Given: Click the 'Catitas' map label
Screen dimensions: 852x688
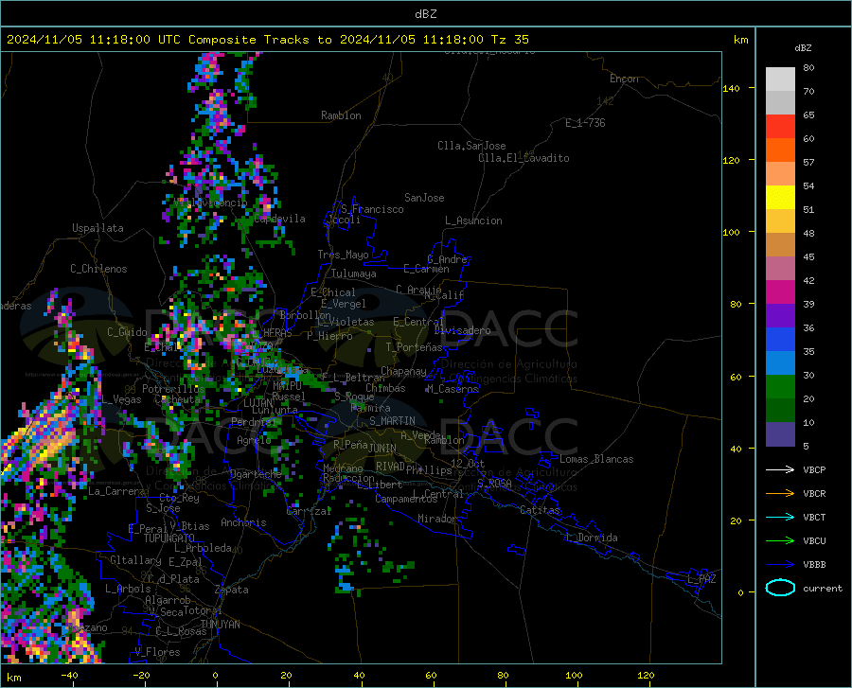Looking at the screenshot, I should click(x=540, y=510).
